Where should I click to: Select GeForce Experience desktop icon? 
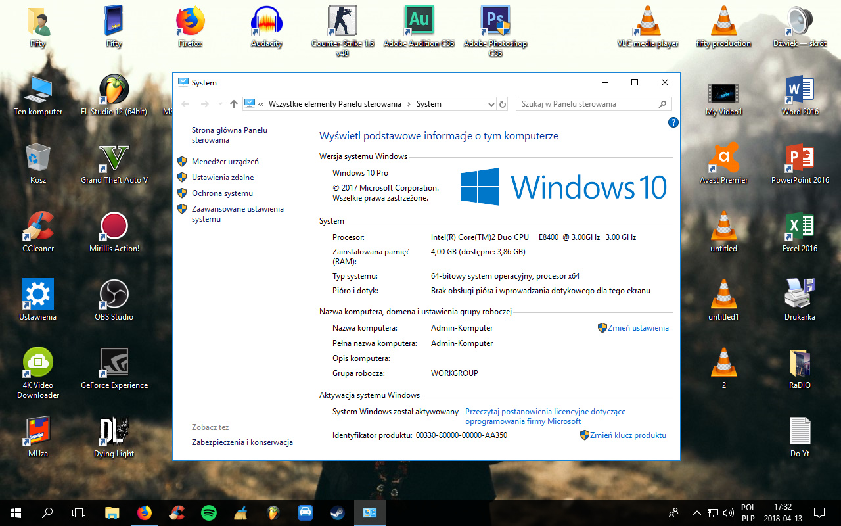tap(114, 369)
